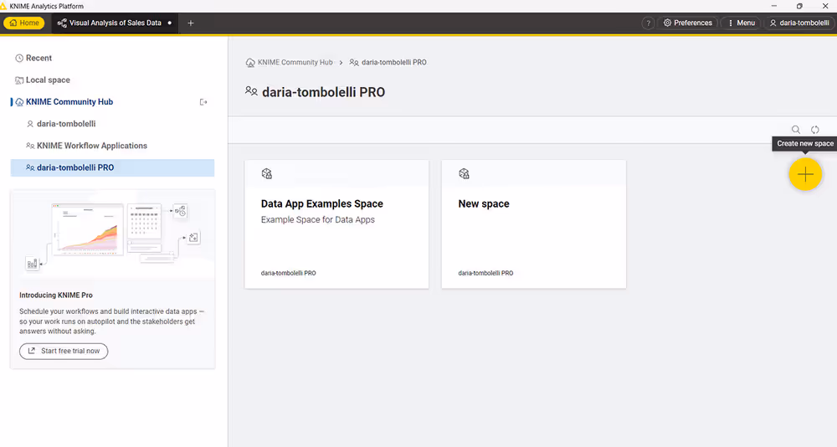Click the cube icon on Data App Examples Space

tap(267, 174)
